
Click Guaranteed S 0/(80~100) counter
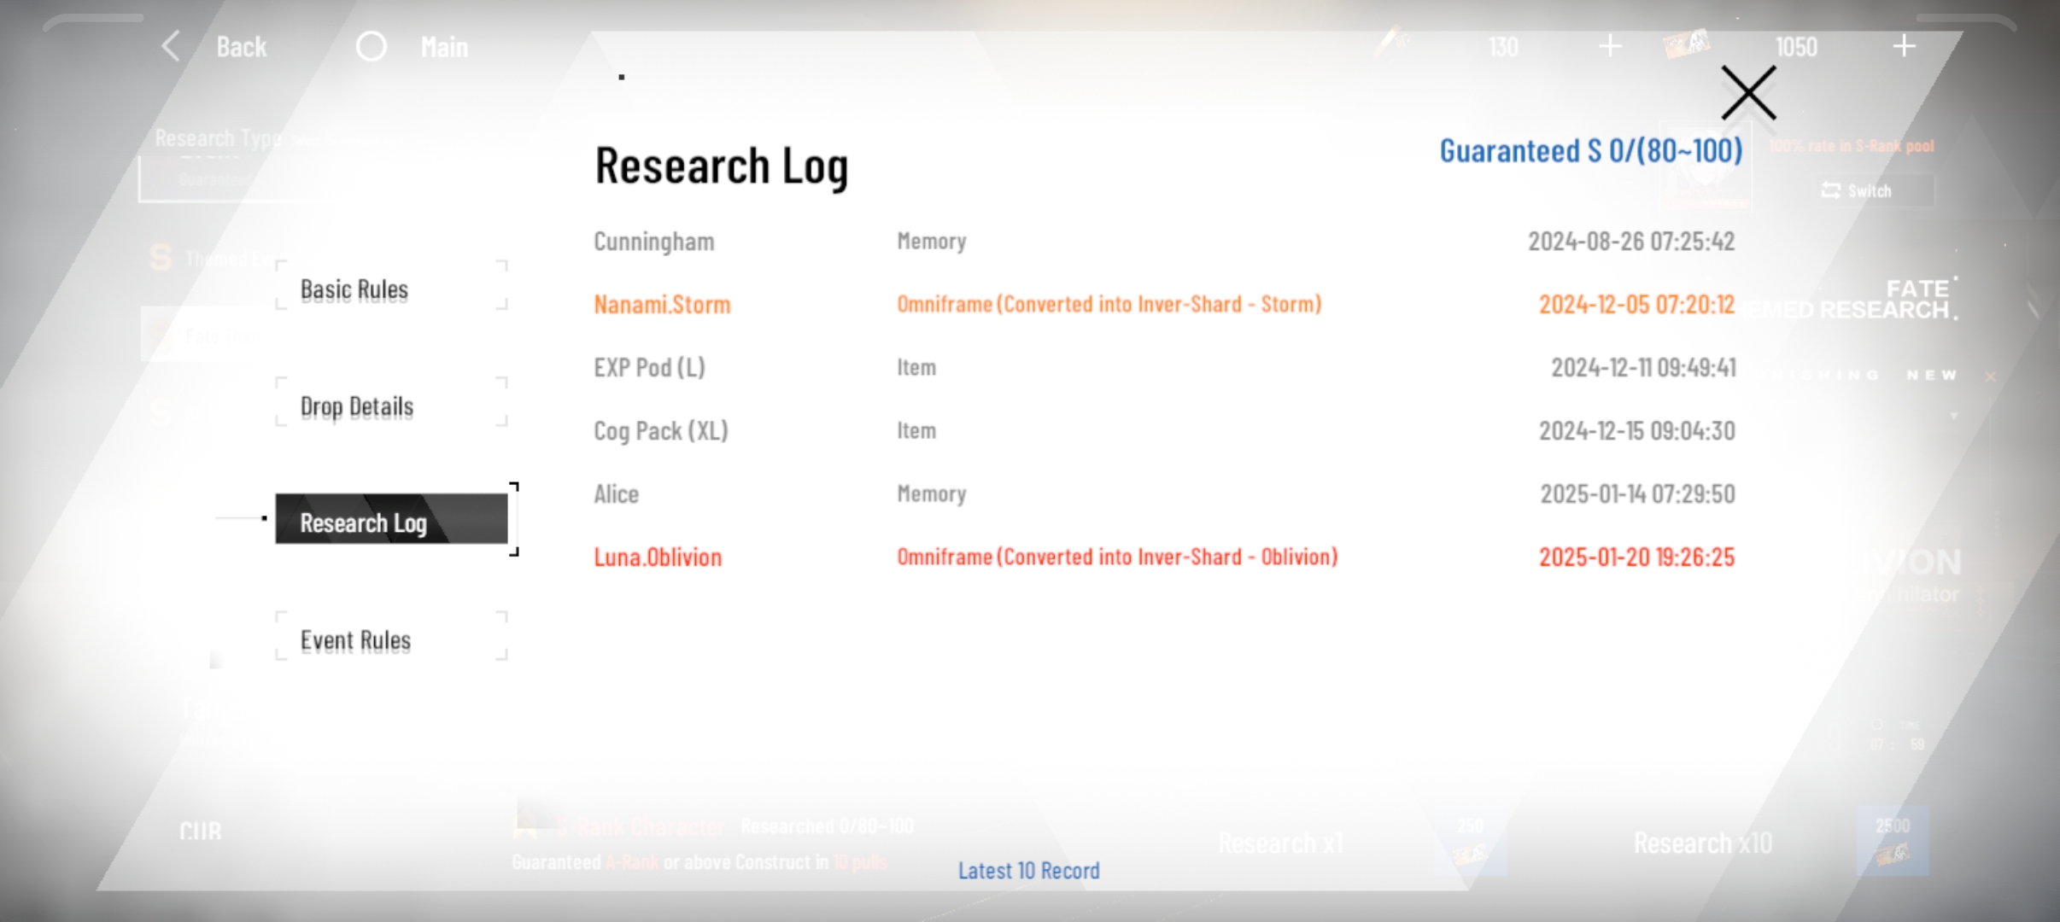click(1591, 151)
